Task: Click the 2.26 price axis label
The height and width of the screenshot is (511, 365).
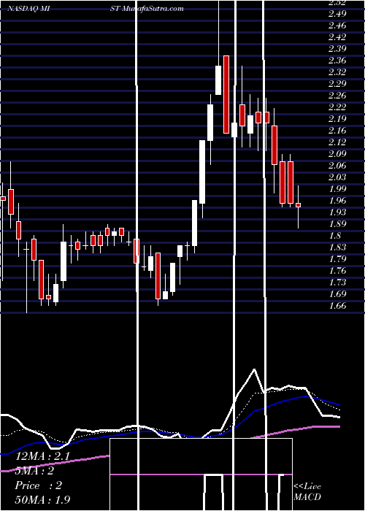Action: click(x=337, y=96)
